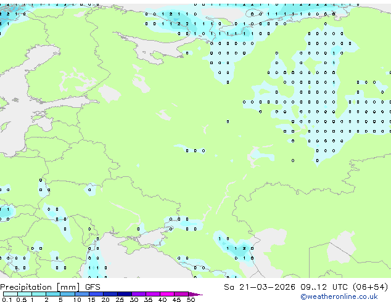Click the '35' legend scale label
The width and height of the screenshot is (391, 302).
click(148, 300)
